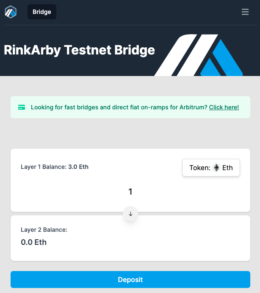Click the Ethereum diamond icon

tap(216, 168)
